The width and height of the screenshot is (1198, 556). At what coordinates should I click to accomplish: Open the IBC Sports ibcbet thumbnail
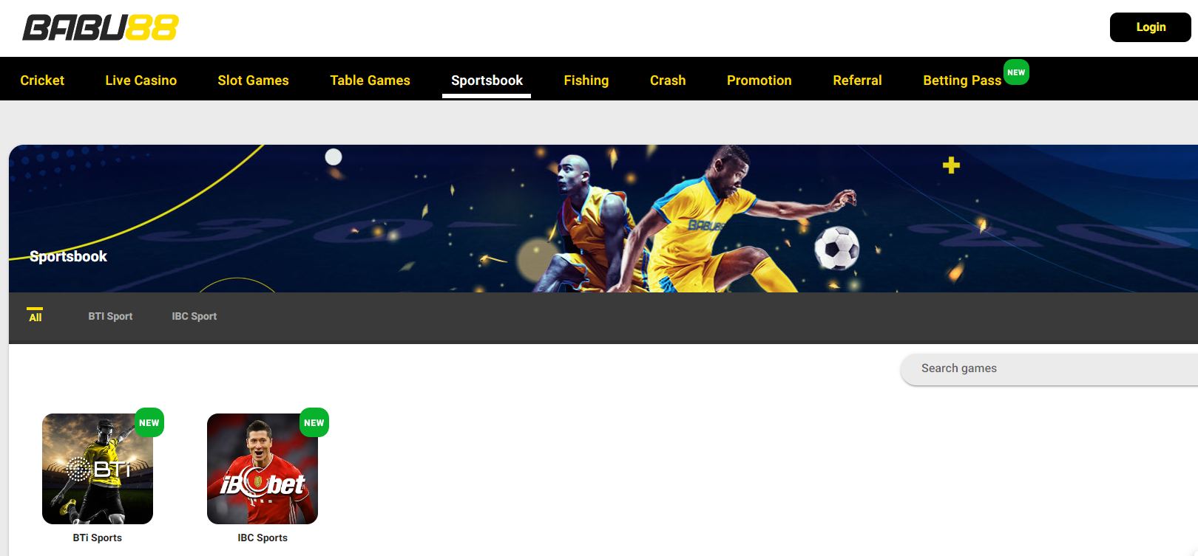(x=263, y=469)
